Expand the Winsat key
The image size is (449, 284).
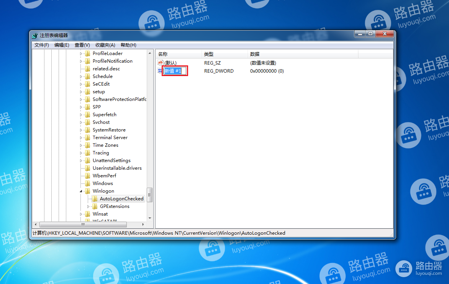click(81, 214)
